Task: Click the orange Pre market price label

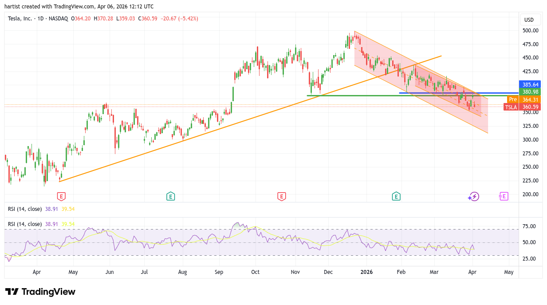Action: (513, 99)
